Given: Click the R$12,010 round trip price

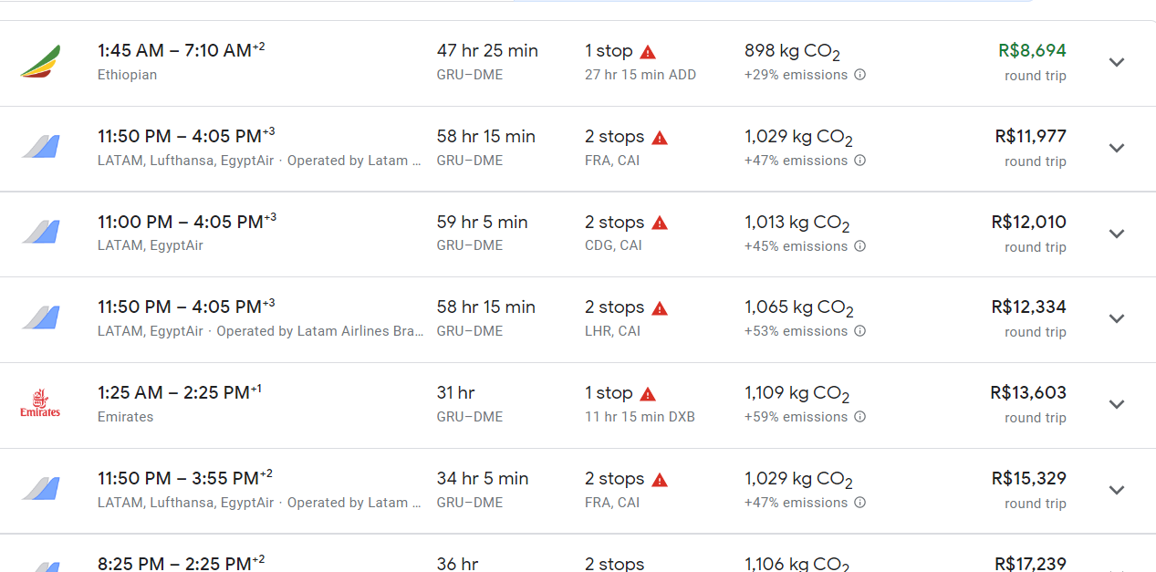Looking at the screenshot, I should (x=1028, y=234).
